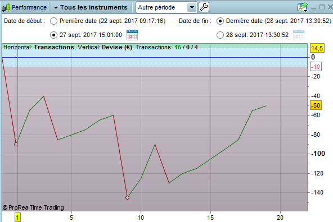Open the start date calendar picker
This screenshot has height=222, width=333.
coord(132,35)
